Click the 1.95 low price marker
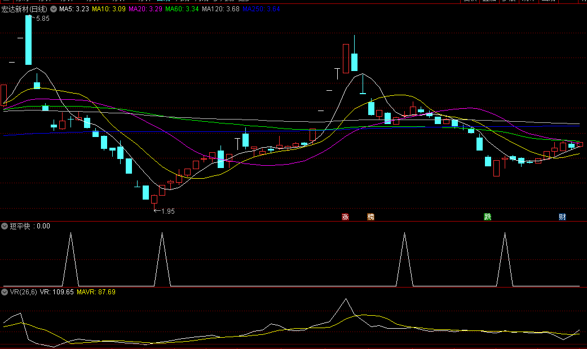587x349 pixels. [167, 211]
